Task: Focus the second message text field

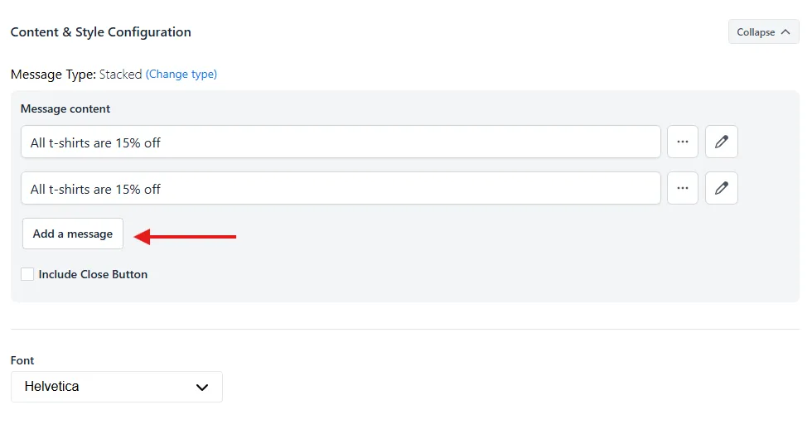Action: click(341, 188)
